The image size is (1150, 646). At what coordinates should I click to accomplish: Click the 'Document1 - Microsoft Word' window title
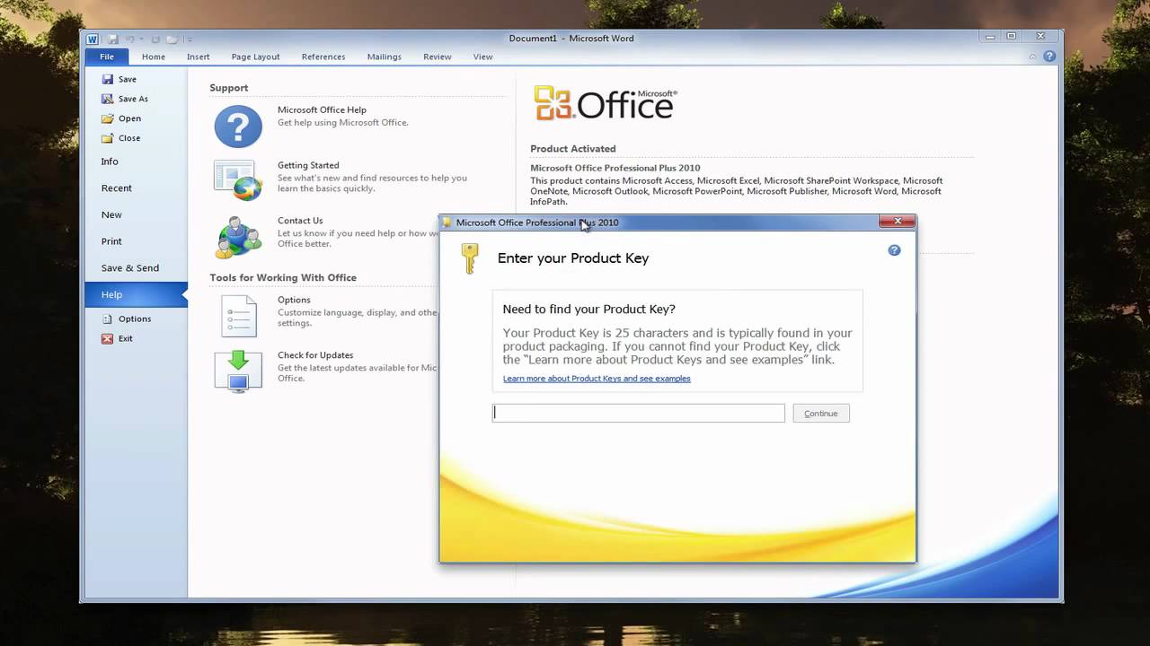[571, 39]
